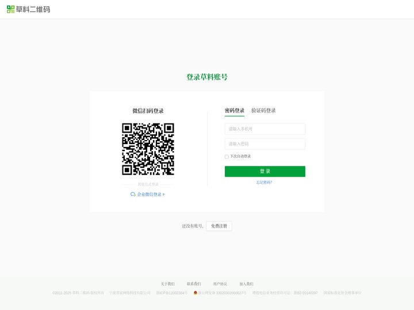The height and width of the screenshot is (310, 414).
Task: Switch to 密码登录 tab
Action: pyautogui.click(x=235, y=110)
